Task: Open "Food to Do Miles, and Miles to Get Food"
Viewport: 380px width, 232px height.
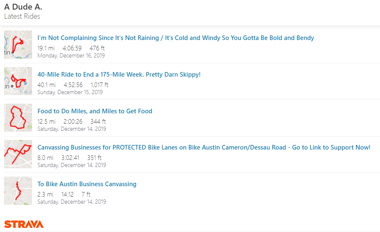Action: point(95,111)
